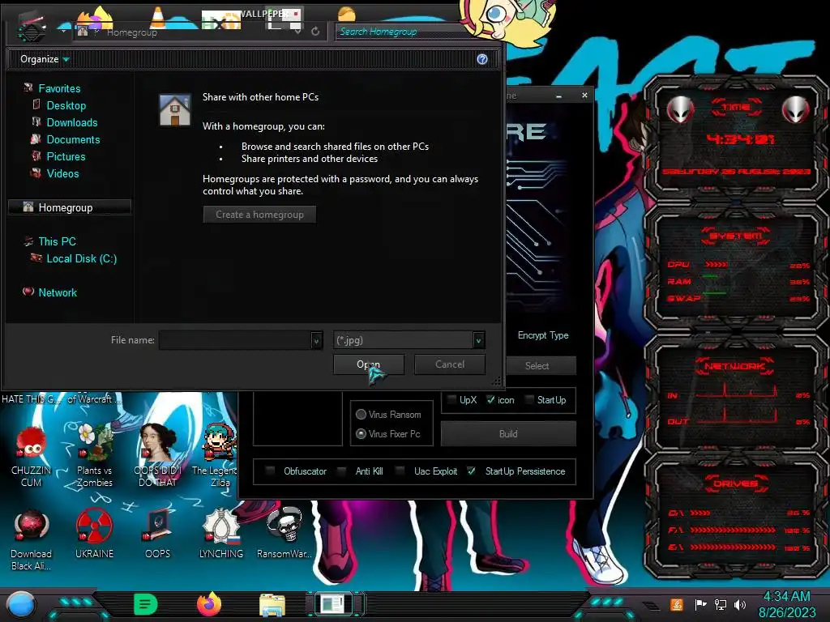Go to Pictures in the navigation pane
The height and width of the screenshot is (622, 830).
pos(66,156)
